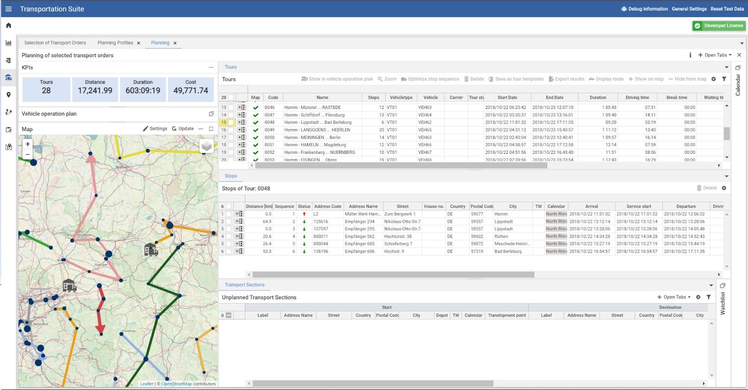The image size is (748, 390).
Task: Open Stops table settings gear
Action: 724,188
